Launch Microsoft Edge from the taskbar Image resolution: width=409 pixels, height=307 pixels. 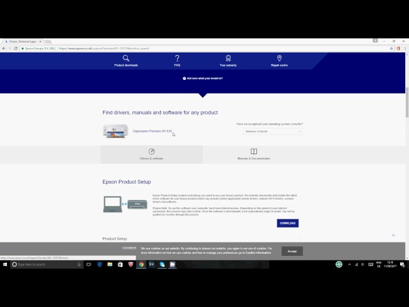click(x=100, y=264)
